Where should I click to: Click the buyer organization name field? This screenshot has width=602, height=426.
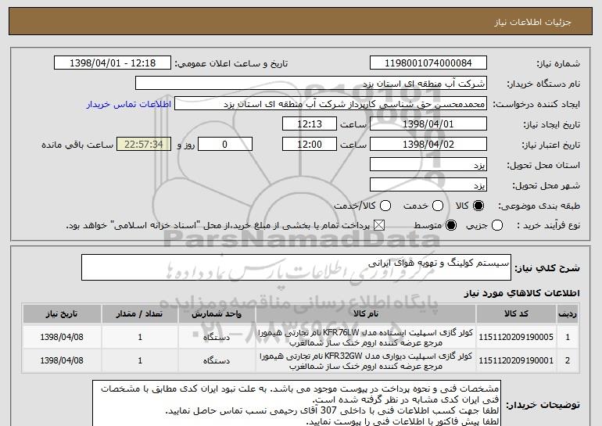coord(311,84)
